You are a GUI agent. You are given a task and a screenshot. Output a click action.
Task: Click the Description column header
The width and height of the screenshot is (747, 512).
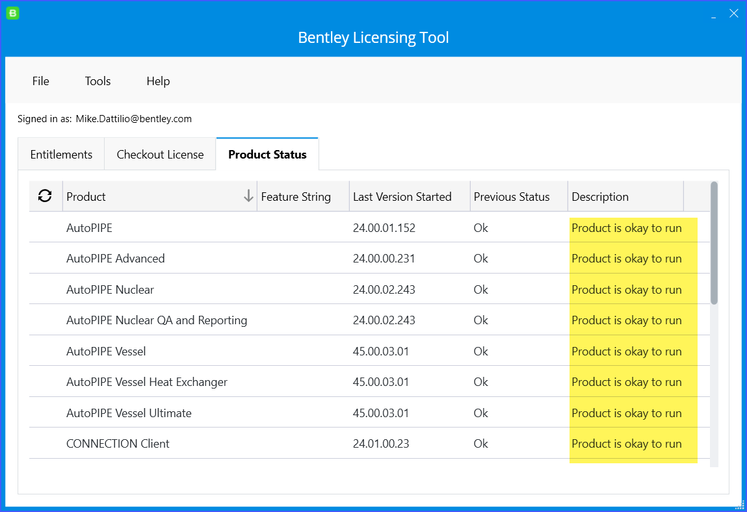599,197
